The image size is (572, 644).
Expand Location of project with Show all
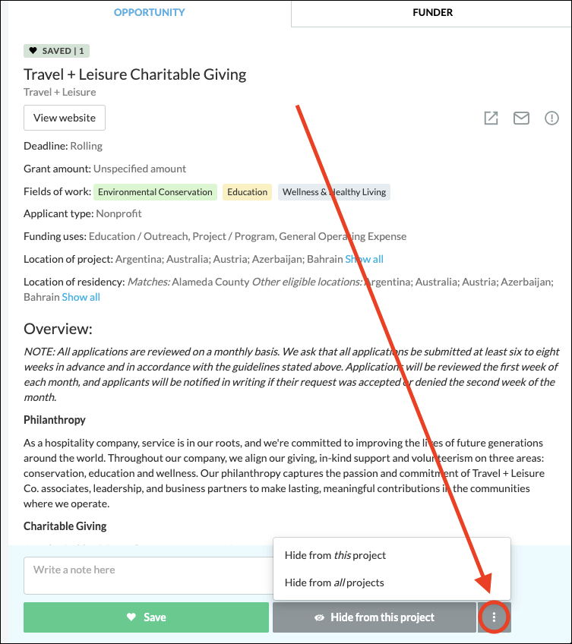364,259
